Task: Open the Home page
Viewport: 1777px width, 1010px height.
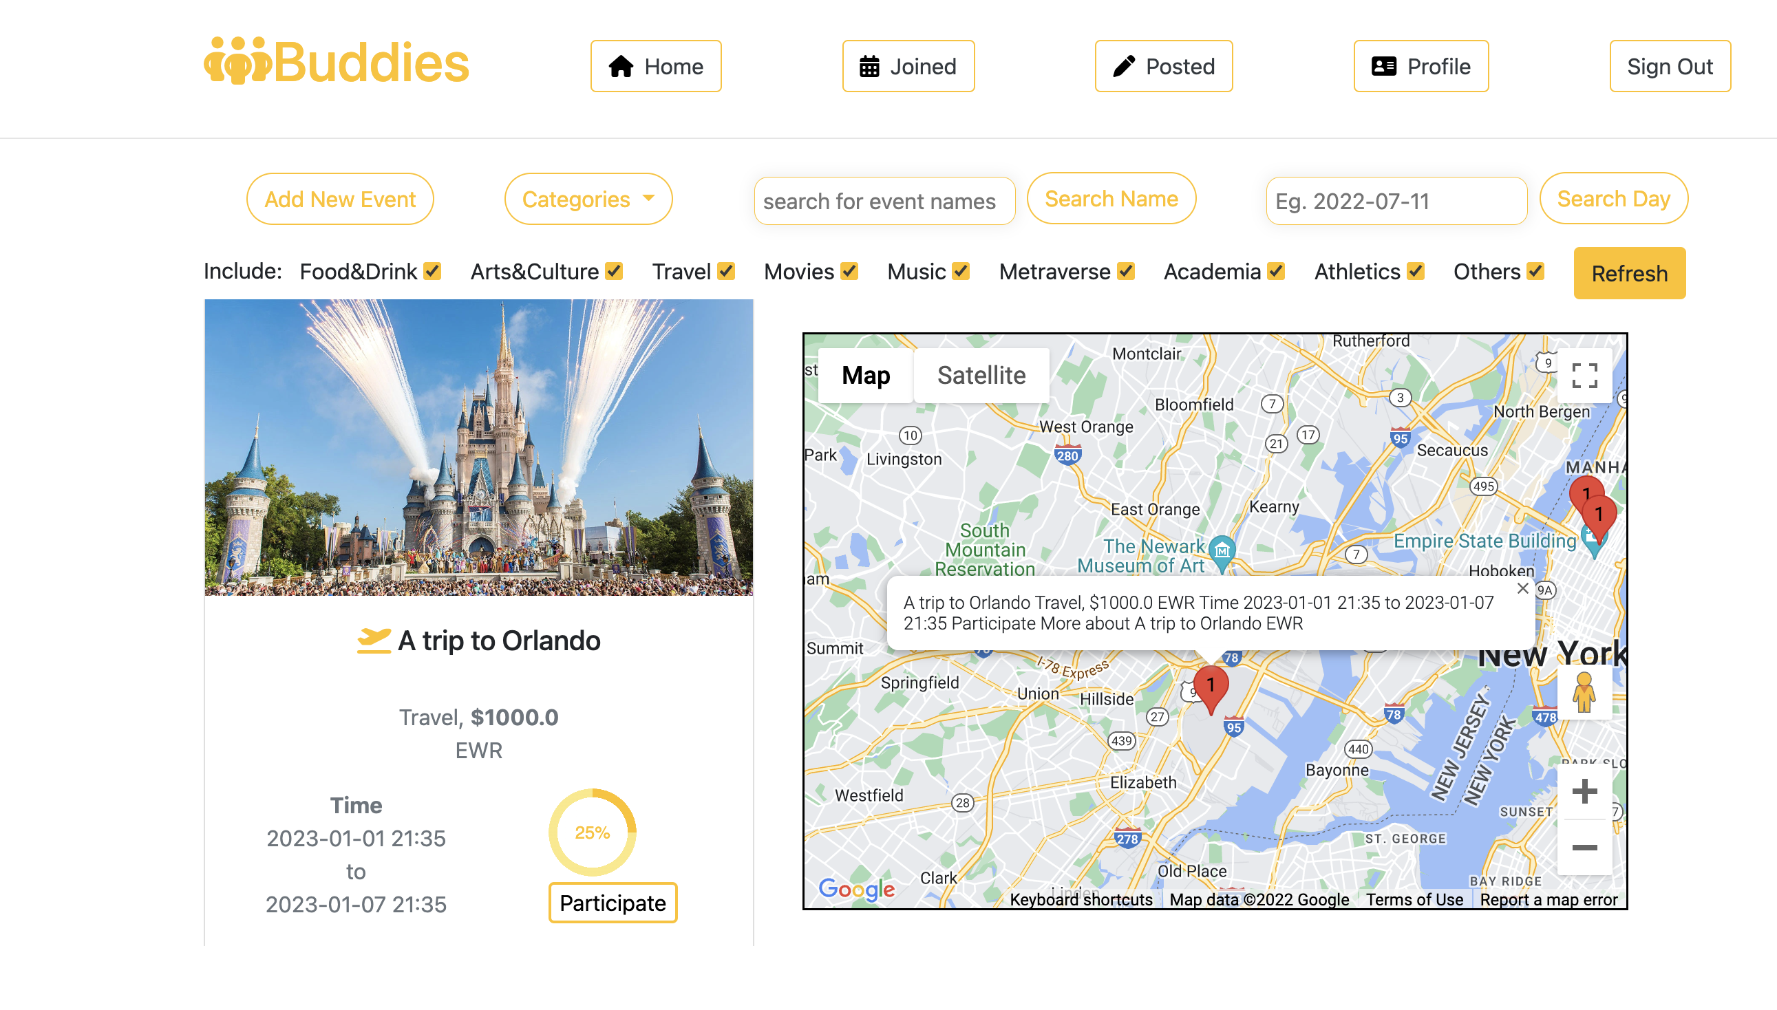Action: 656,66
